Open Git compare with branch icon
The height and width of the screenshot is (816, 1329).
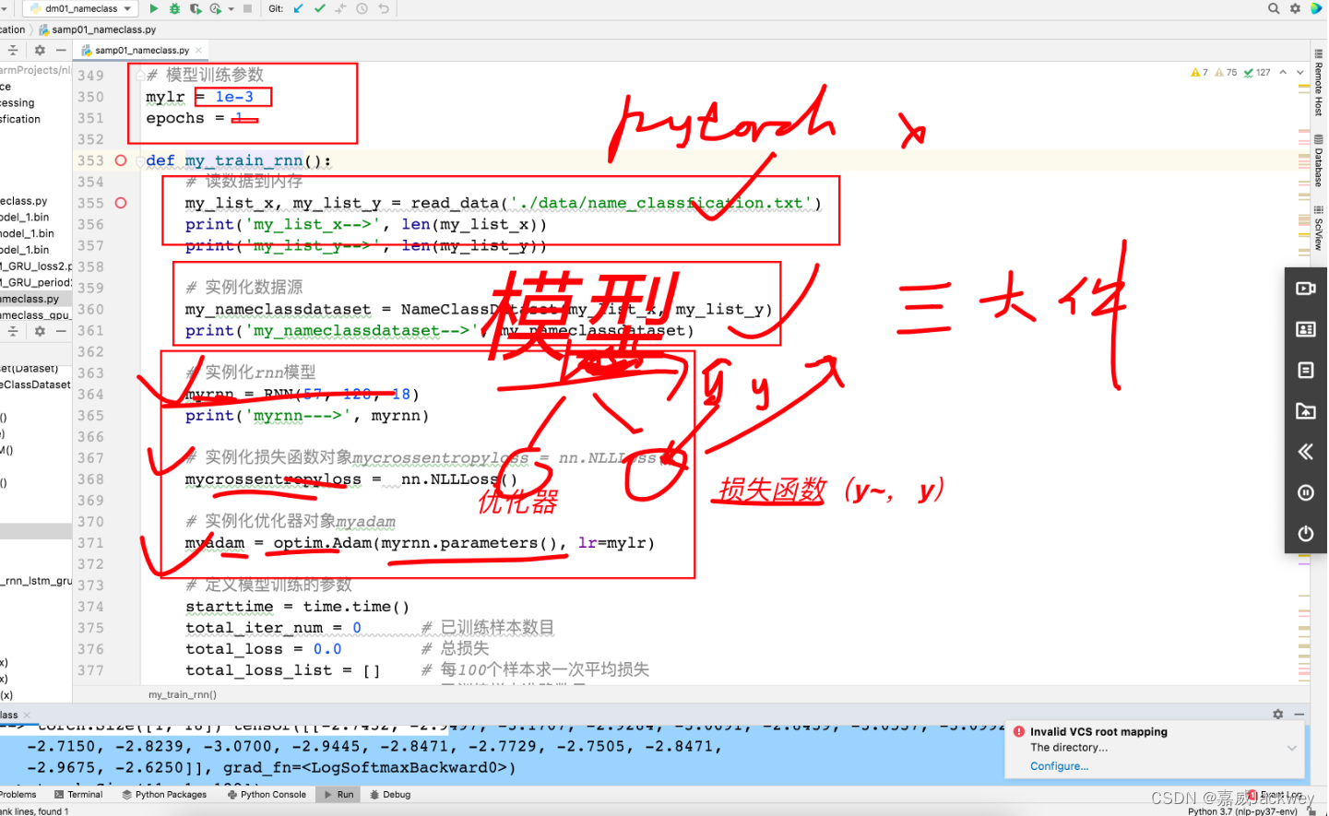tap(340, 8)
